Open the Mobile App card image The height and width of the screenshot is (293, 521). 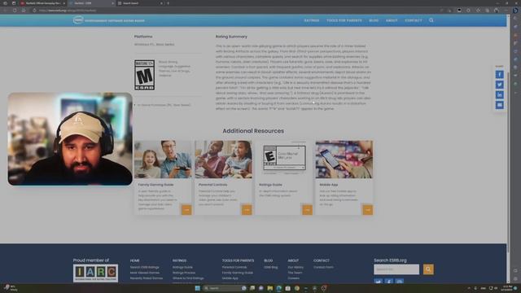pyautogui.click(x=344, y=160)
